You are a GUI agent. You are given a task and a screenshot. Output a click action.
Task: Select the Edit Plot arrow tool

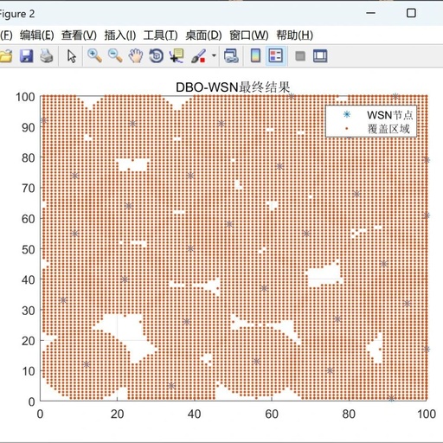pyautogui.click(x=72, y=56)
